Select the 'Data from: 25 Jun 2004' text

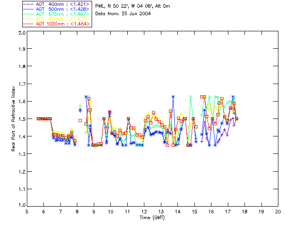click(x=123, y=14)
